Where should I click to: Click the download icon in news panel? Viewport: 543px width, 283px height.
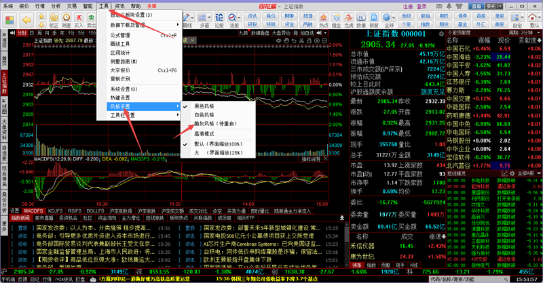pos(342,218)
